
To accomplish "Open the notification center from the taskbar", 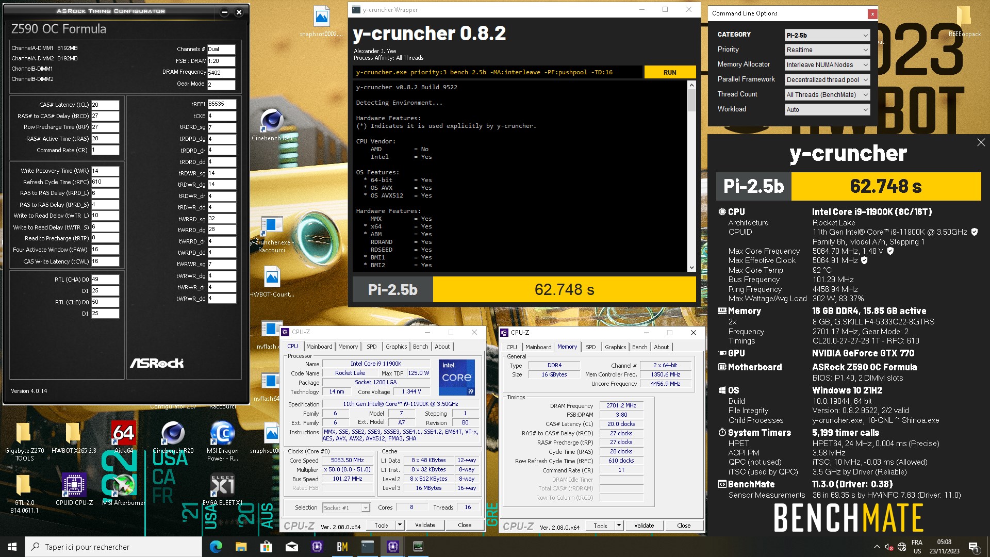I will pos(973,547).
